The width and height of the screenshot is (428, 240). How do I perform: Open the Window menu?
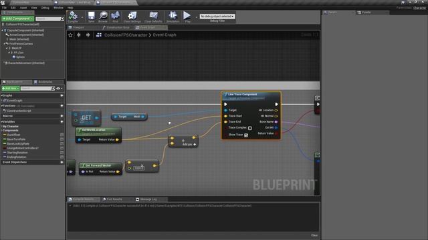[x=58, y=7]
